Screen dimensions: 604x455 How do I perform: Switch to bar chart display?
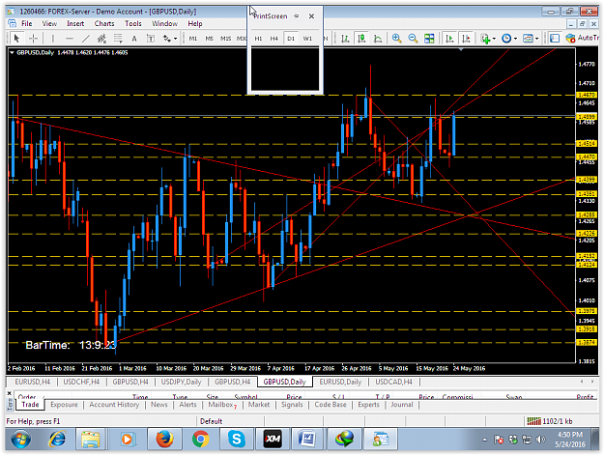pyautogui.click(x=345, y=38)
